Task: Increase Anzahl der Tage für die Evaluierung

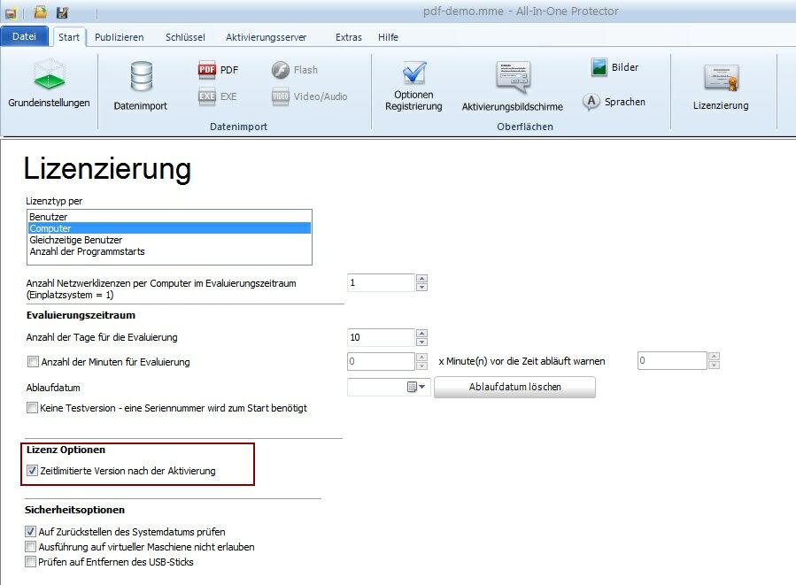Action: [x=421, y=333]
